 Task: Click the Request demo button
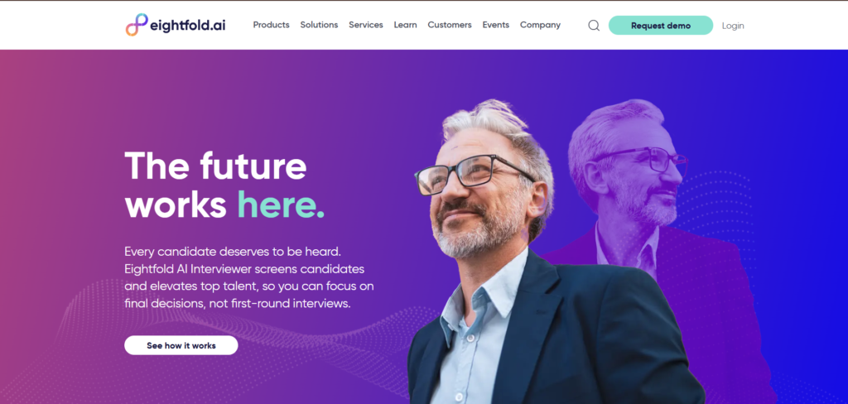click(x=660, y=26)
